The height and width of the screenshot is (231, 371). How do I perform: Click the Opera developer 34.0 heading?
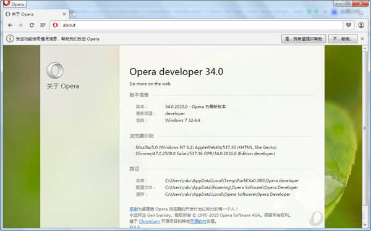(x=176, y=71)
